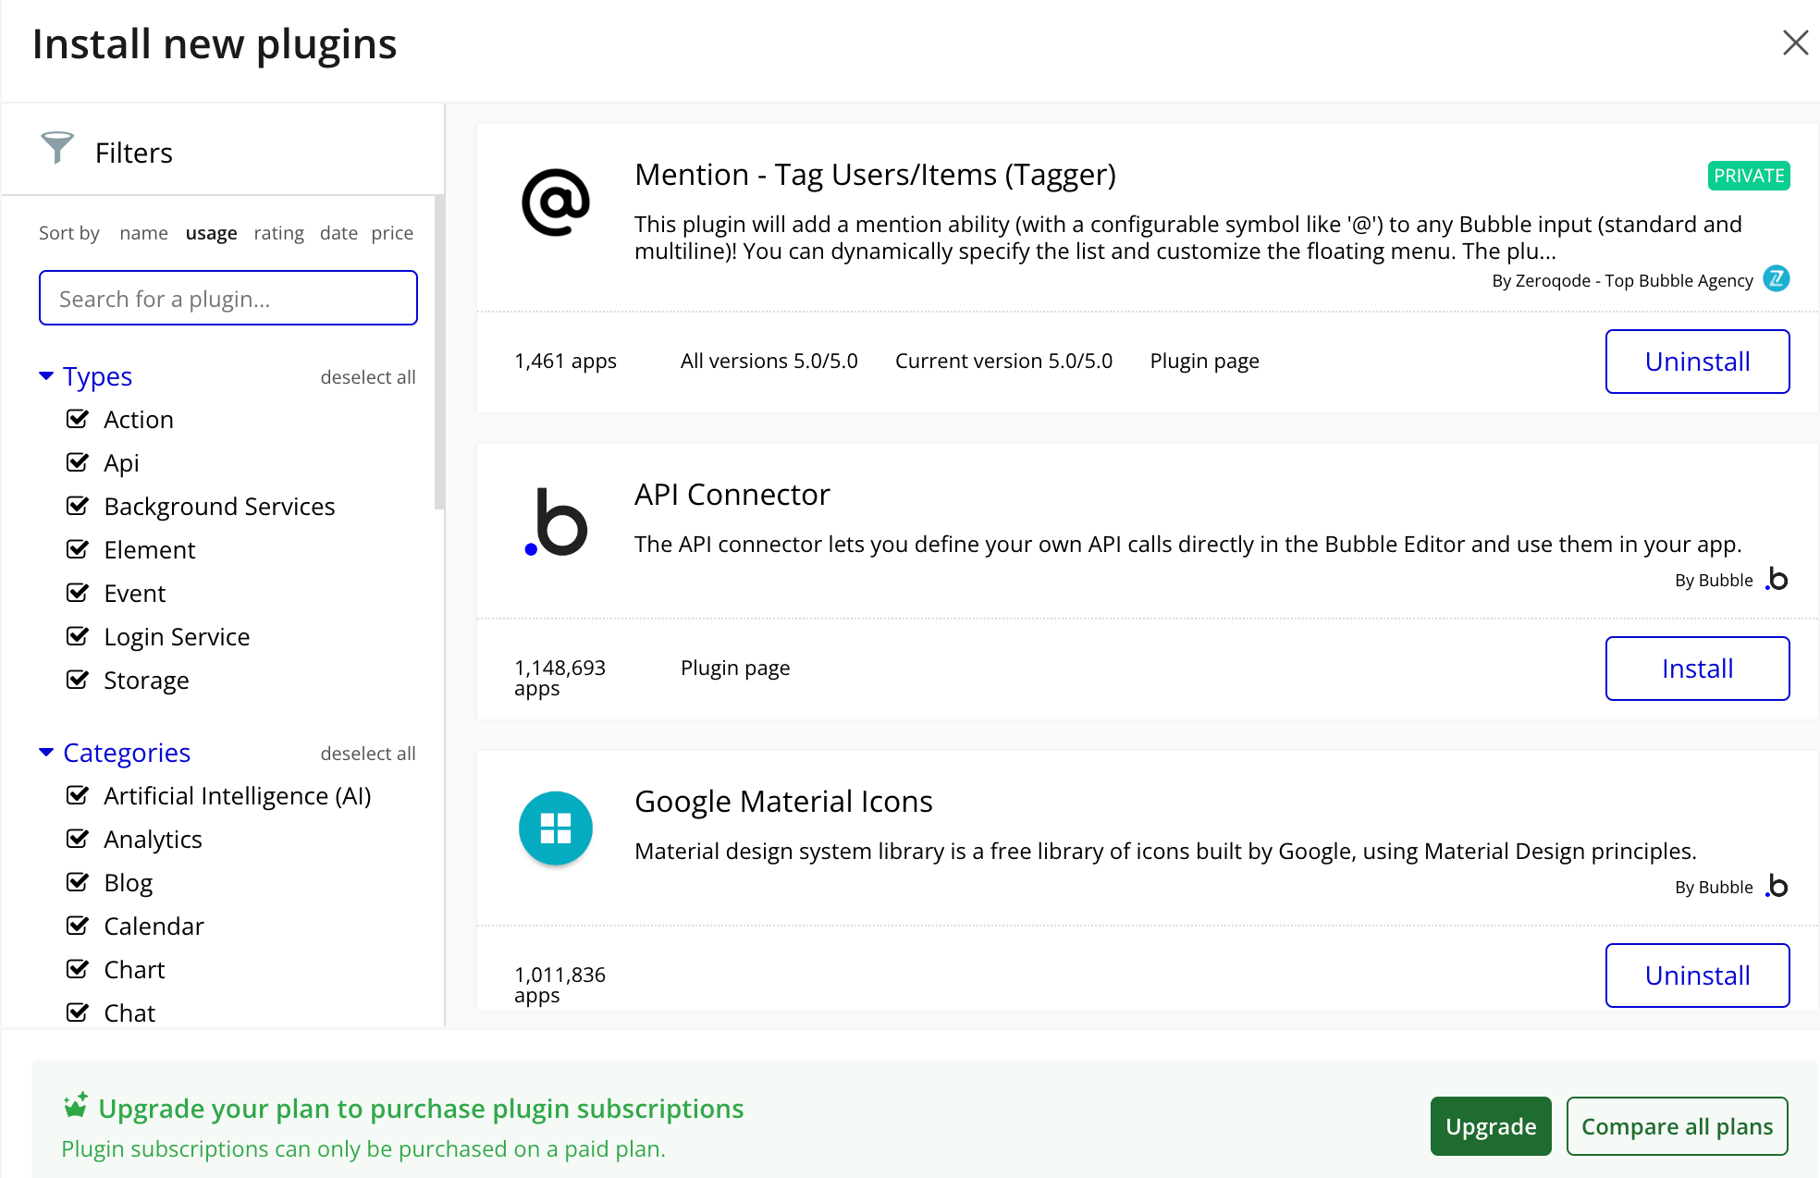Uncheck the Analytics category checkbox
1820x1178 pixels.
[78, 839]
